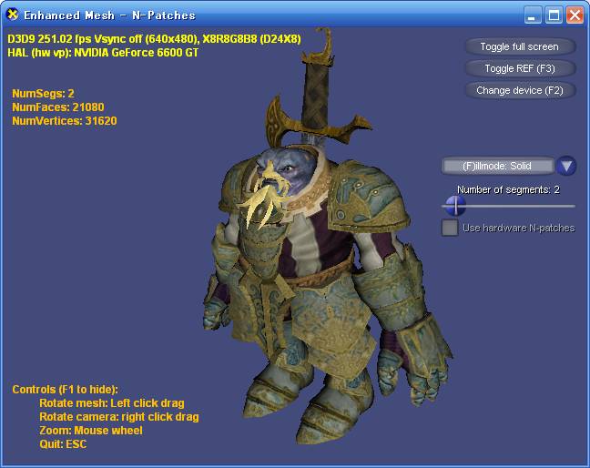Click the Number of segments: 2 label

click(x=508, y=189)
